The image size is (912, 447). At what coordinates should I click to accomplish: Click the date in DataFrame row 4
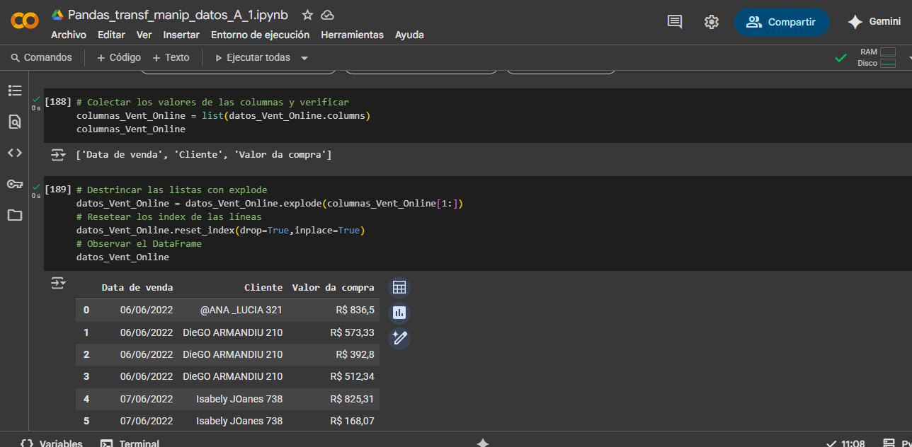click(147, 399)
